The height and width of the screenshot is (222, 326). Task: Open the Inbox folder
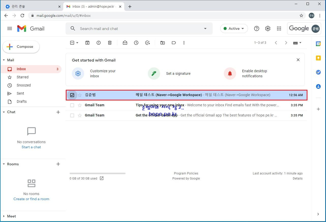pyautogui.click(x=31, y=69)
